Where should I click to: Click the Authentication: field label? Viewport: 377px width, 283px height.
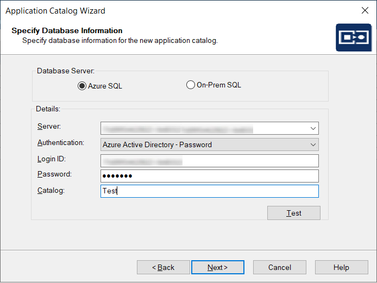point(60,143)
